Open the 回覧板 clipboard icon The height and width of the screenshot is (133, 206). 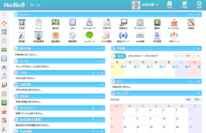tap(191, 22)
